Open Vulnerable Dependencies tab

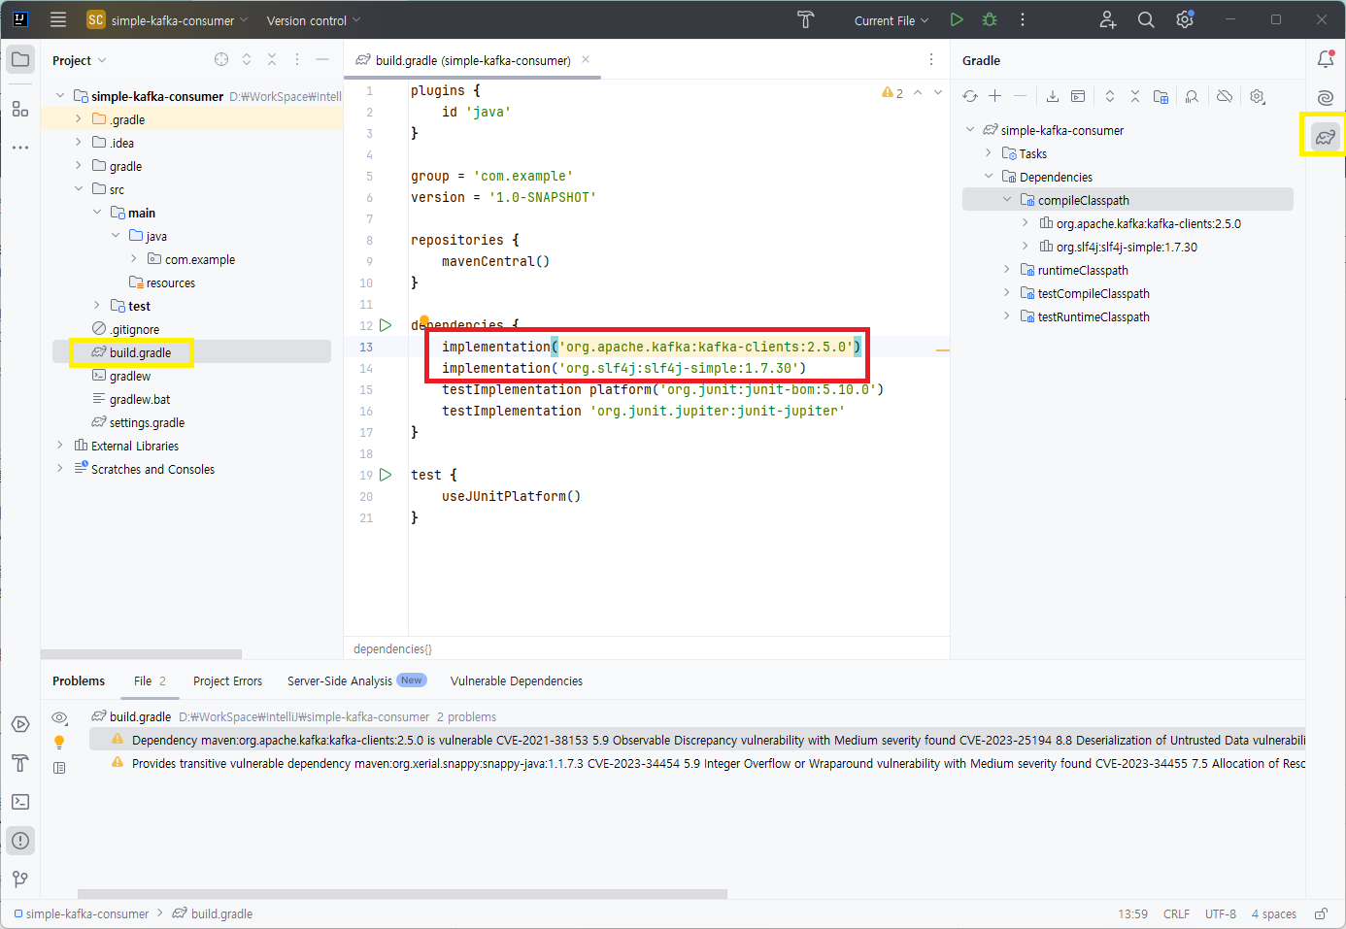tap(517, 680)
